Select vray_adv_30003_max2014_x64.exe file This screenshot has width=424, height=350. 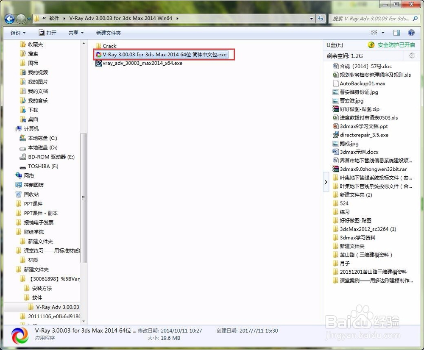pos(139,63)
